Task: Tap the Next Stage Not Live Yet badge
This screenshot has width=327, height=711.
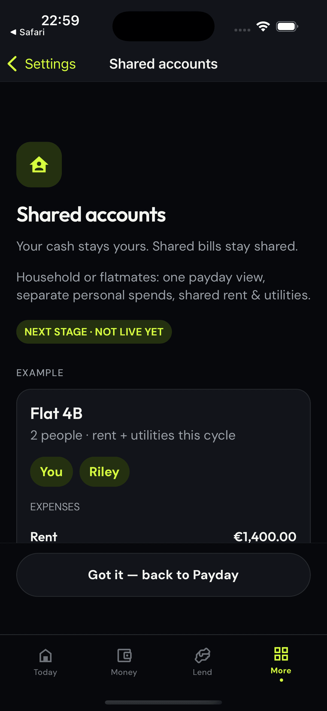Action: point(94,332)
